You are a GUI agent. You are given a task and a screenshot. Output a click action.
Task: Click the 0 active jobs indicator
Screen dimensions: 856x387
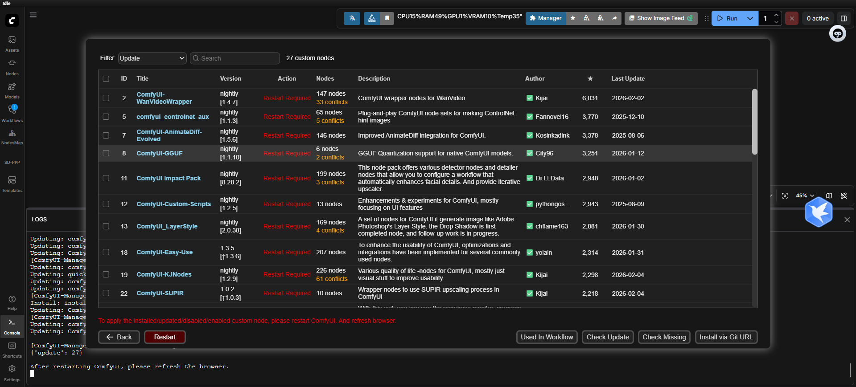tap(818, 18)
